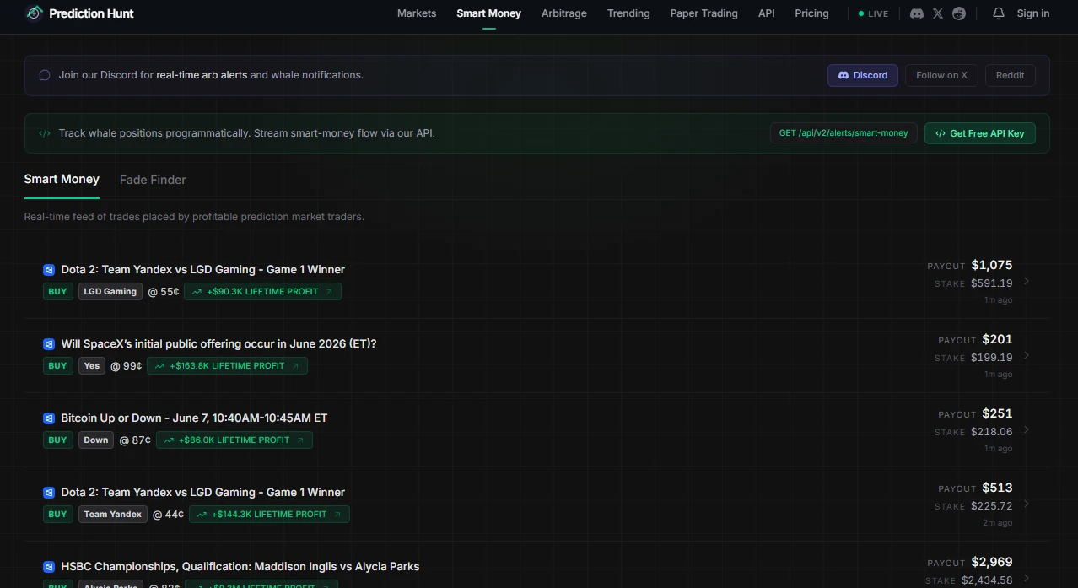Expand the $201 payout trade chevron
Screen dimensions: 1078x588
tap(1027, 355)
